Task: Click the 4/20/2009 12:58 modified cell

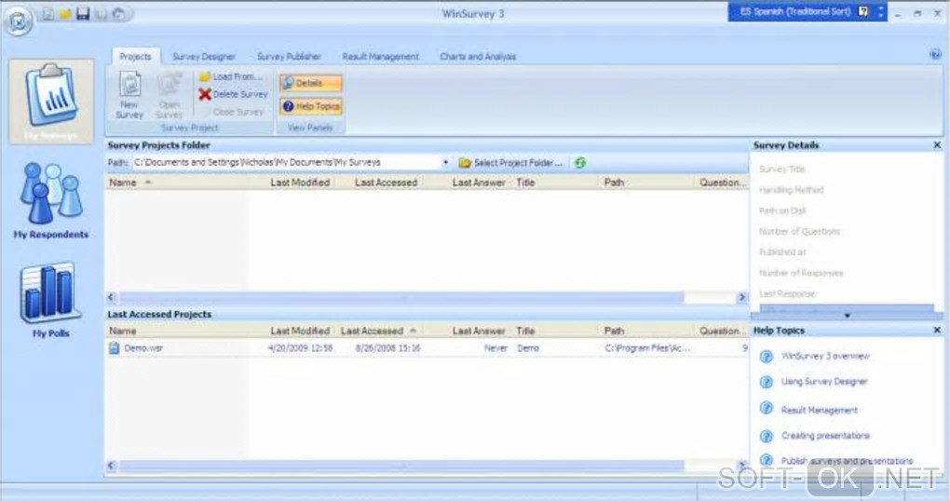Action: 301,348
